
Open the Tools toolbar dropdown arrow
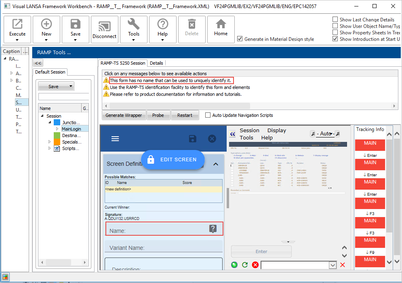pos(134,40)
